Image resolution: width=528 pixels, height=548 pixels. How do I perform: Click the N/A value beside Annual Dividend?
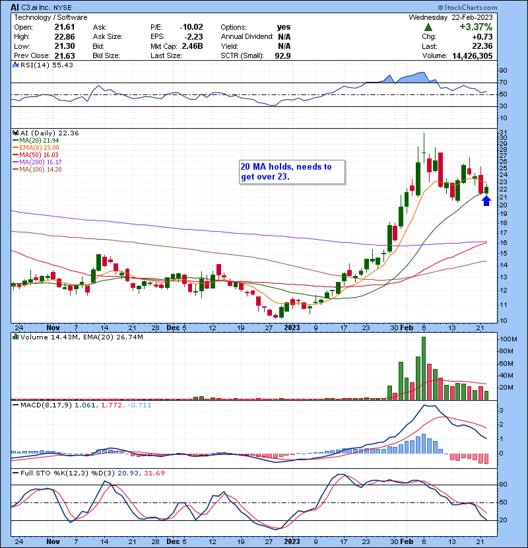[284, 36]
